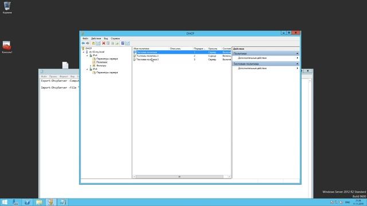
Task: Select the document file icon on desktop
Action: (x=65, y=65)
